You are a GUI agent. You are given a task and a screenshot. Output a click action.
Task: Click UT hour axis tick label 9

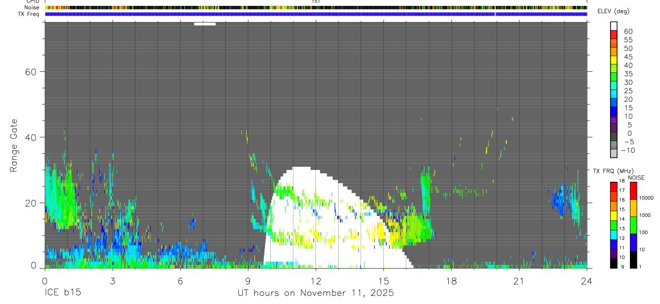[248, 281]
